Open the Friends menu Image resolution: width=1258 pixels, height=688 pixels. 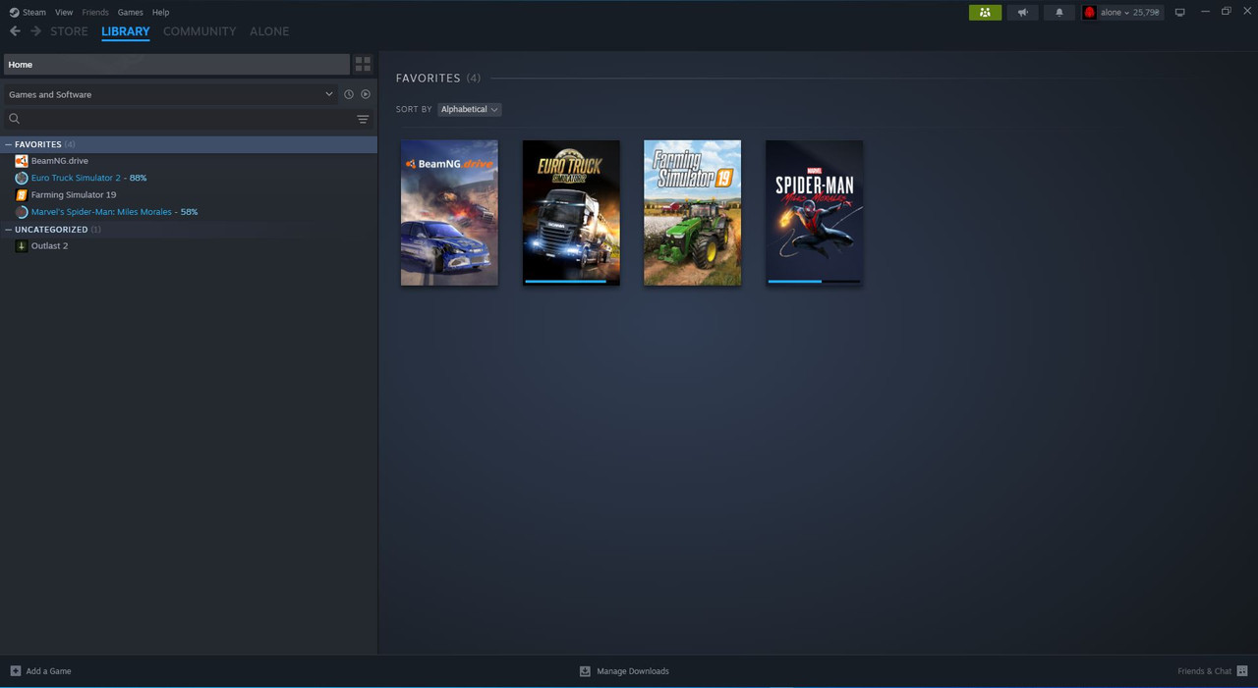coord(95,12)
